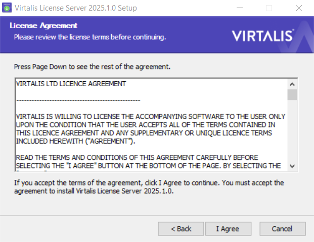The image size is (314, 242).
Task: Click the 'VIRTALIS LTD LICENCE AGREEMENT' heading line
Action: pos(71,84)
